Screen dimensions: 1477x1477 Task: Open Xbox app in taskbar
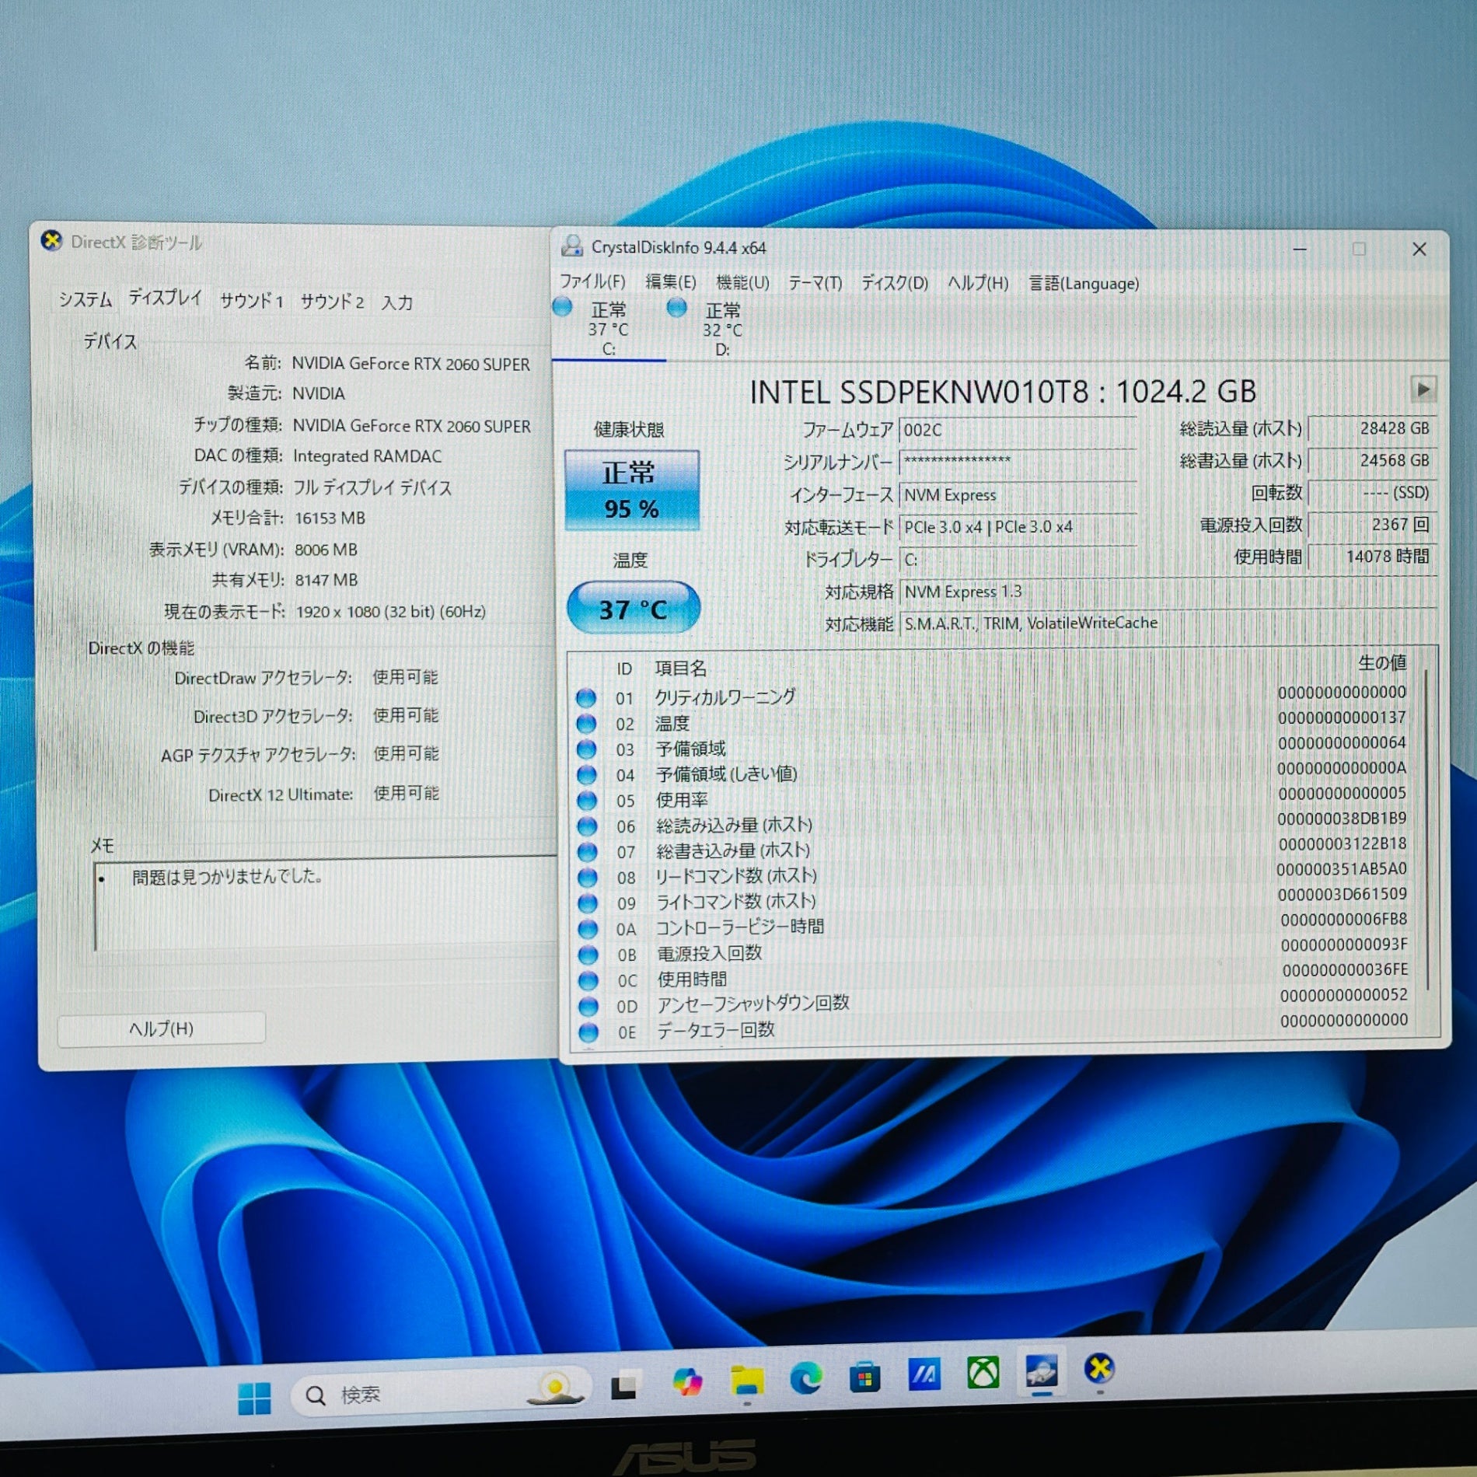983,1374
